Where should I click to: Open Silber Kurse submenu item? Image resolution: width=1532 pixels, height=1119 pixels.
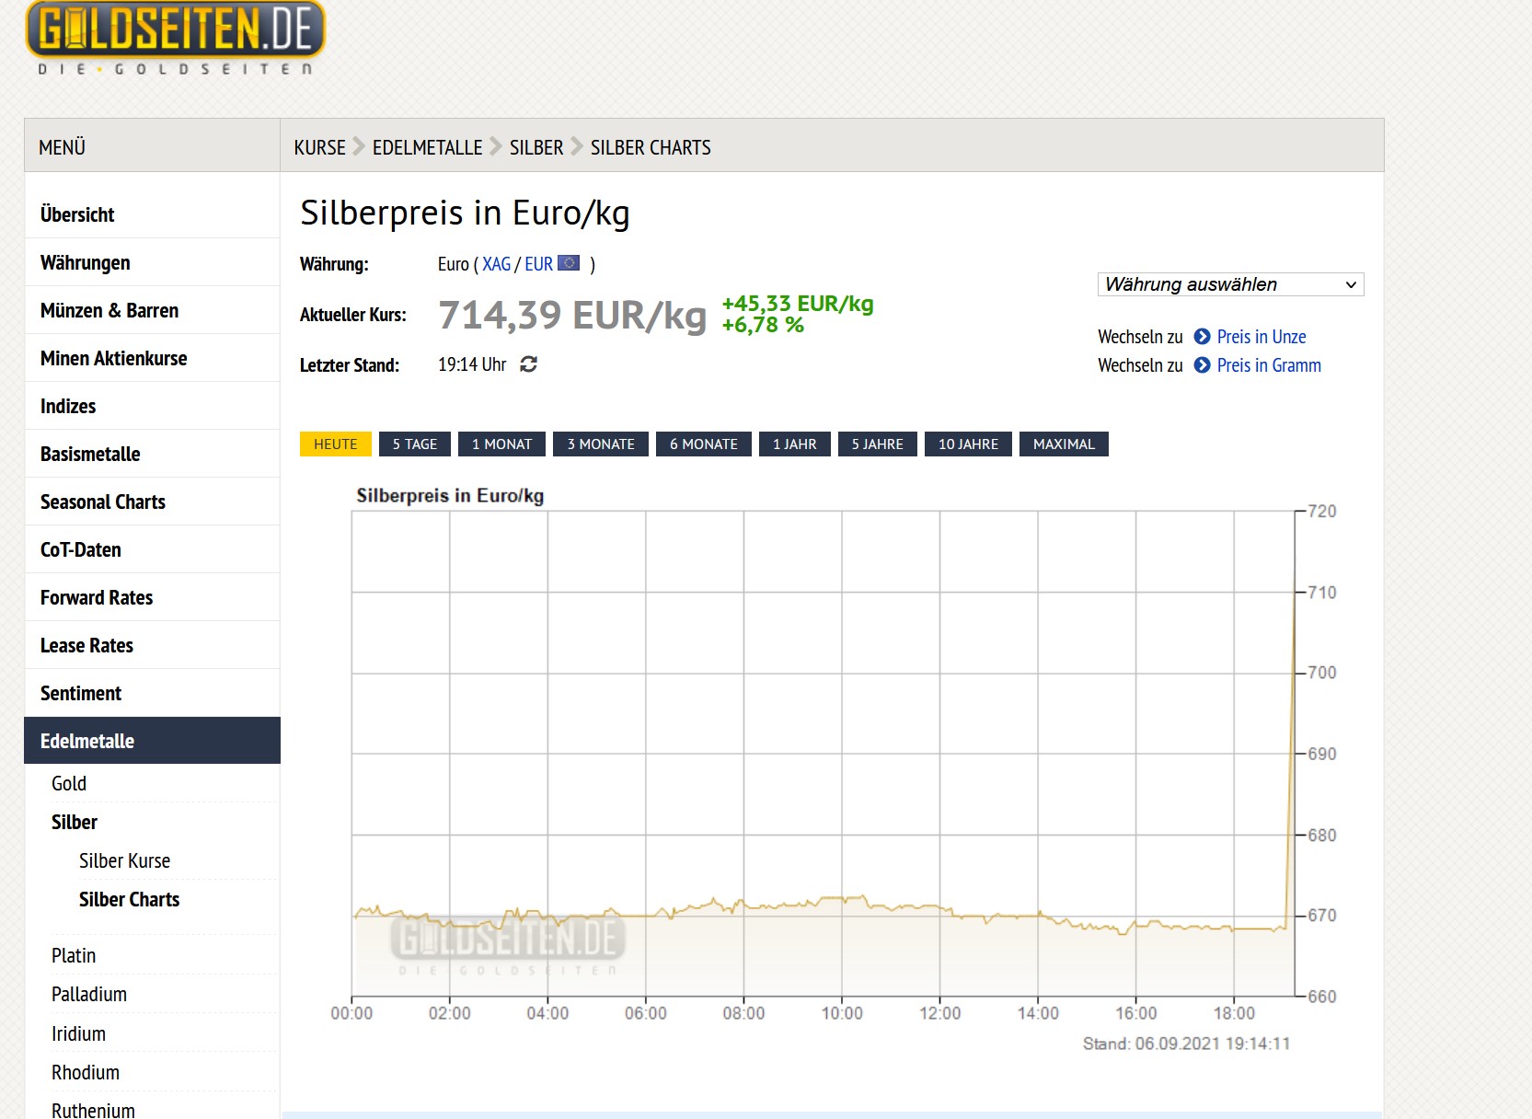pyautogui.click(x=124, y=860)
